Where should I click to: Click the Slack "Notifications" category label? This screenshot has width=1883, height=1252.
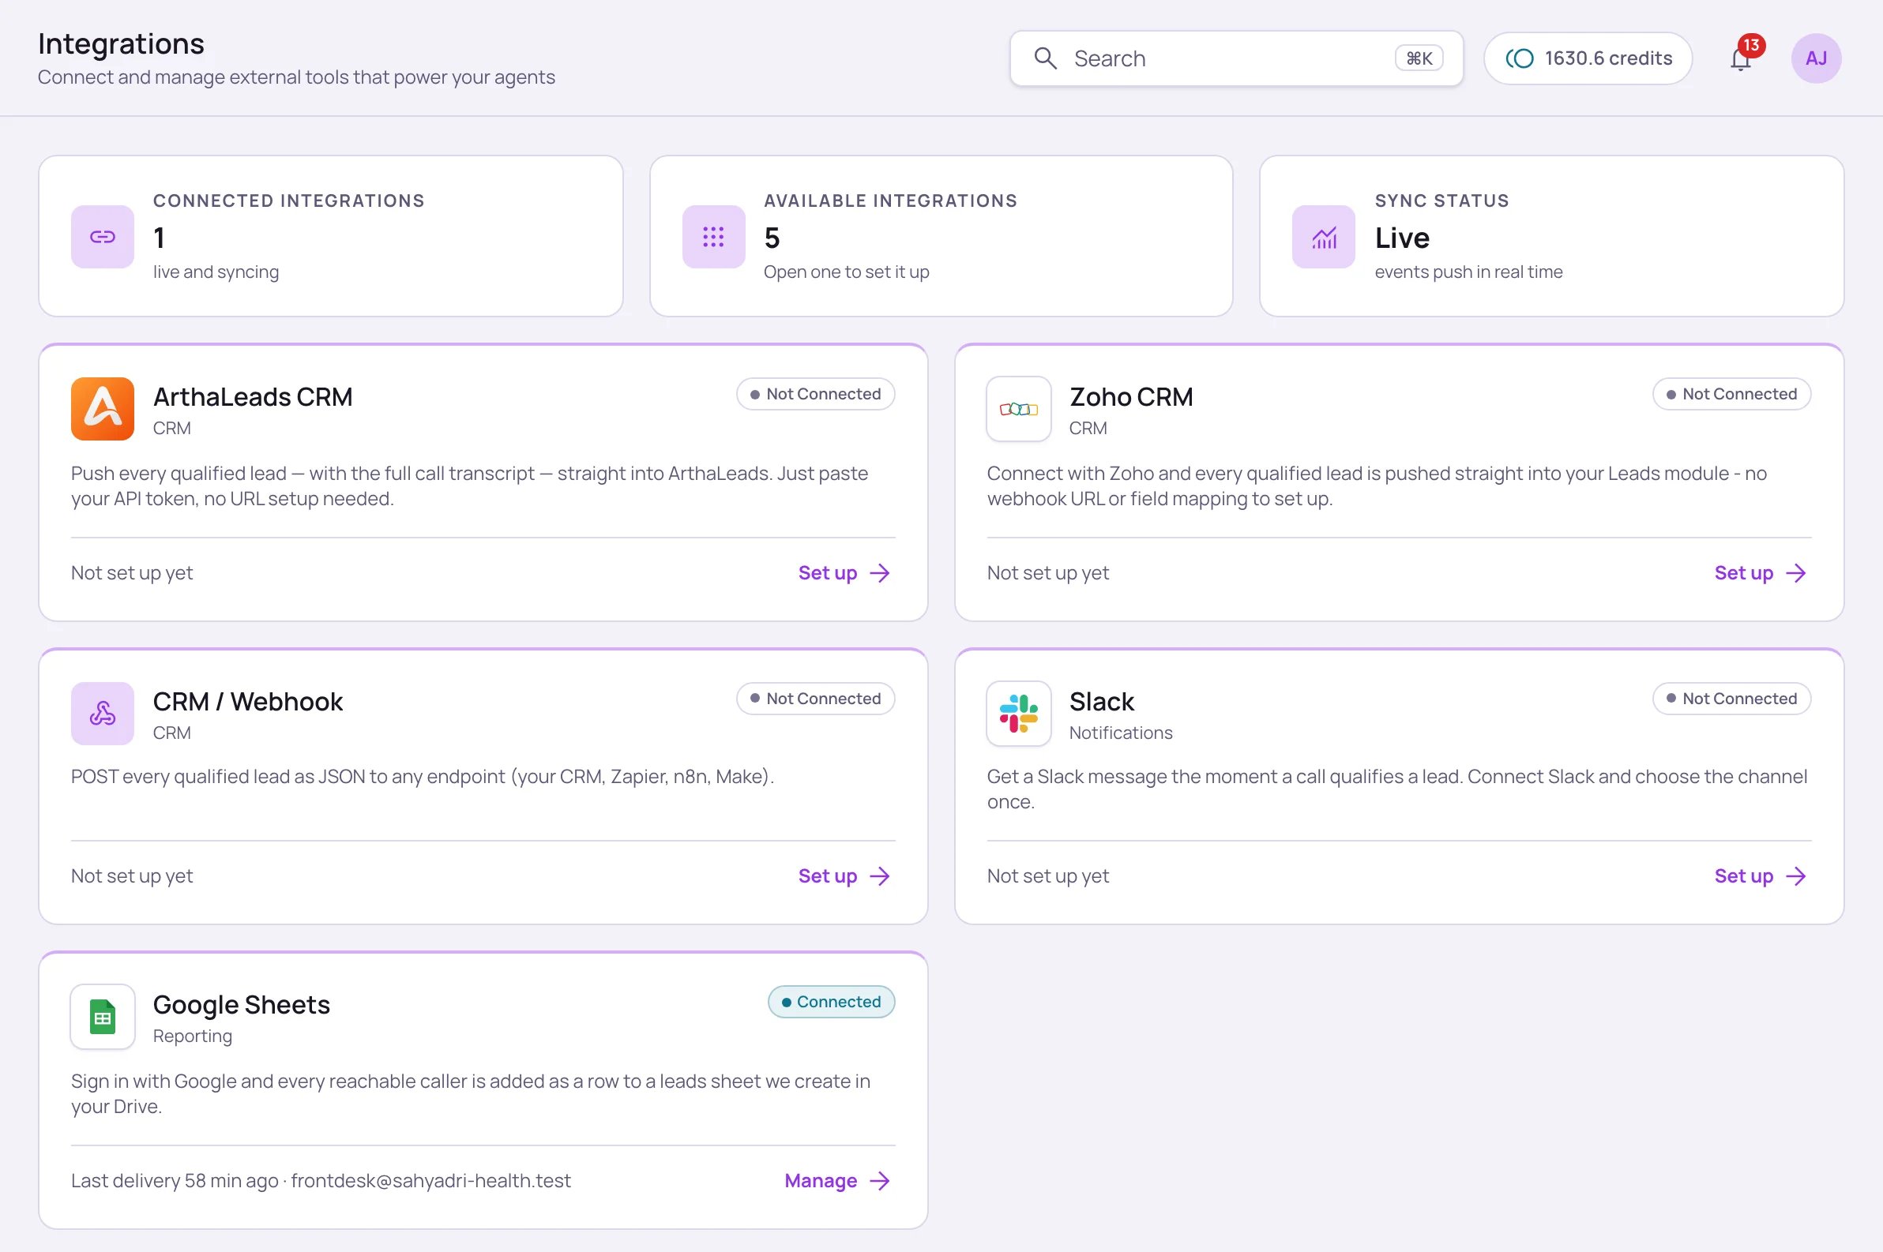point(1121,733)
